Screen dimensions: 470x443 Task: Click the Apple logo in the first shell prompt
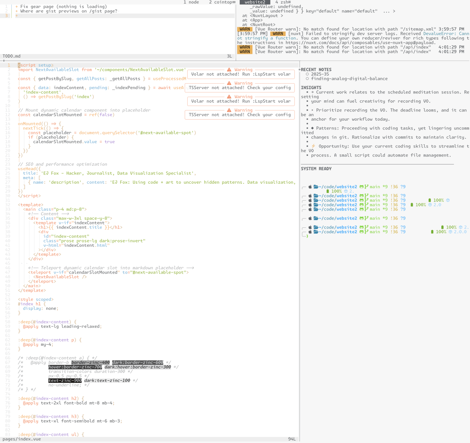click(x=310, y=187)
